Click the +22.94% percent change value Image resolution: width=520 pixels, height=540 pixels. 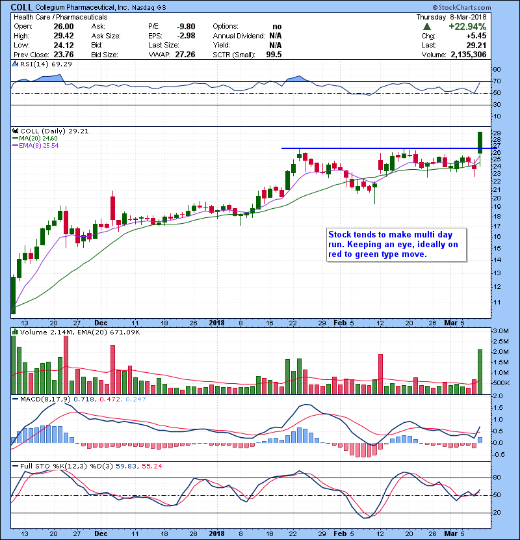coord(467,27)
